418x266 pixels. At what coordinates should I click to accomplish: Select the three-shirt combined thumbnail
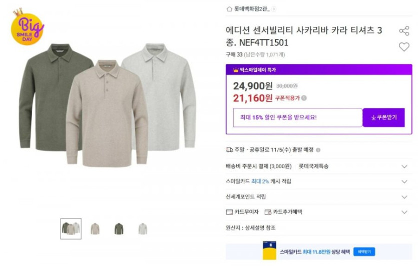71,229
